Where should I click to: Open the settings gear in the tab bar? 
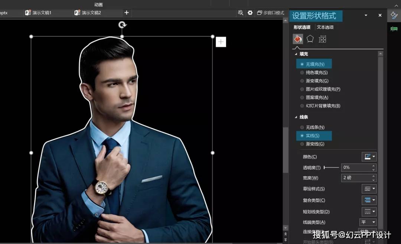point(250,13)
